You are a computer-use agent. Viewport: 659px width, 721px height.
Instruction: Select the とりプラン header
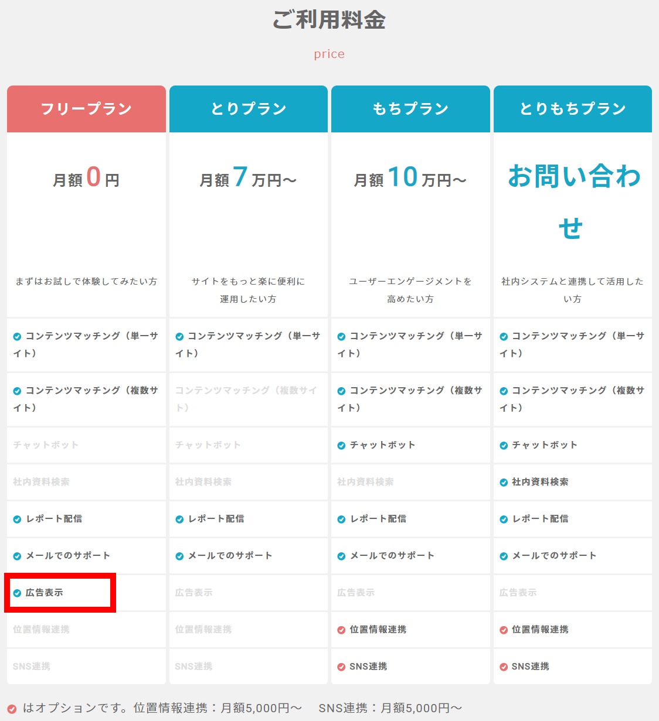pos(249,109)
